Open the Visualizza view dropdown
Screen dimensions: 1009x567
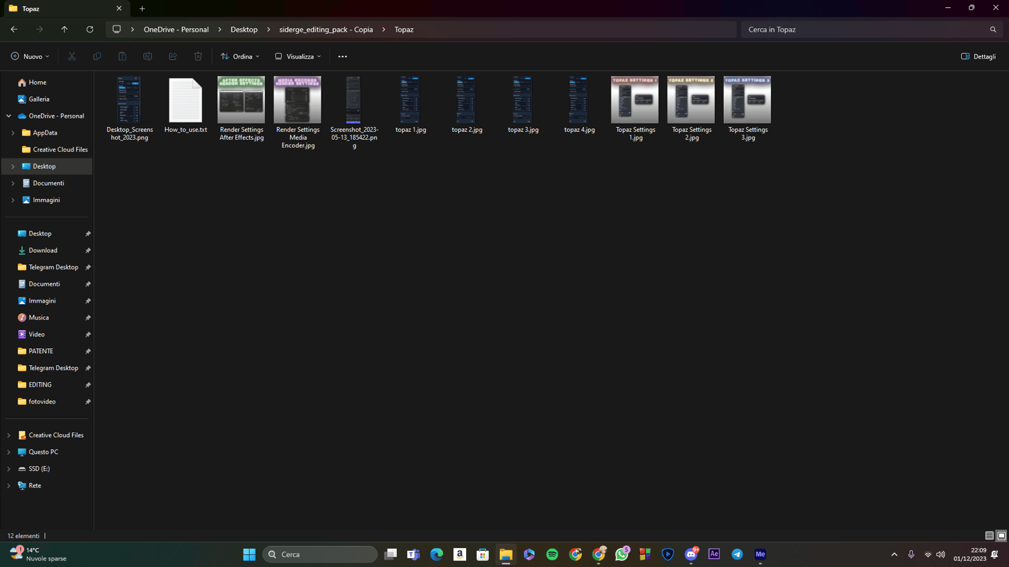pyautogui.click(x=298, y=56)
